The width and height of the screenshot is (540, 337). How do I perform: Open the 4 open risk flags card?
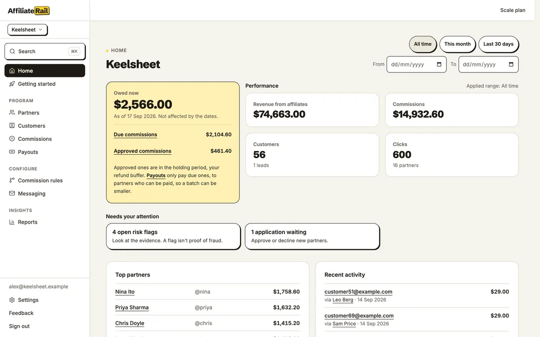coord(173,236)
